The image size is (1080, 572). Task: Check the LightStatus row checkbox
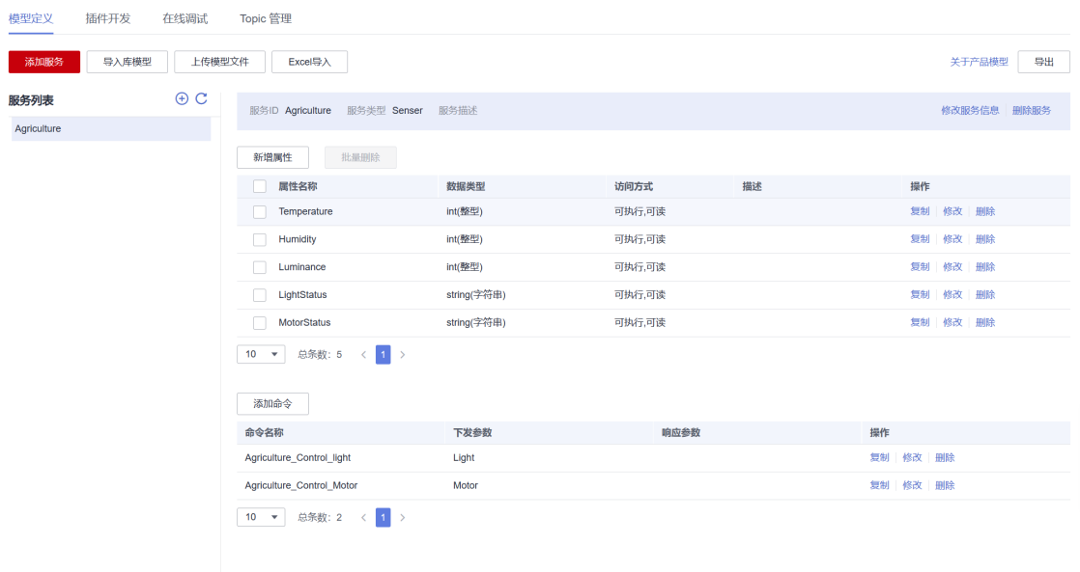click(260, 295)
